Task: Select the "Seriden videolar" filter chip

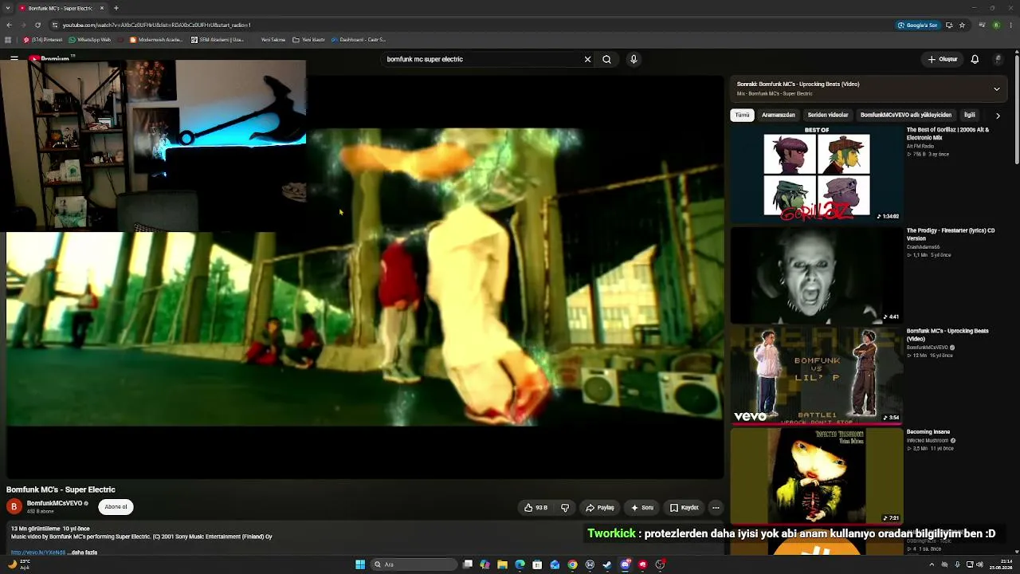Action: [828, 115]
